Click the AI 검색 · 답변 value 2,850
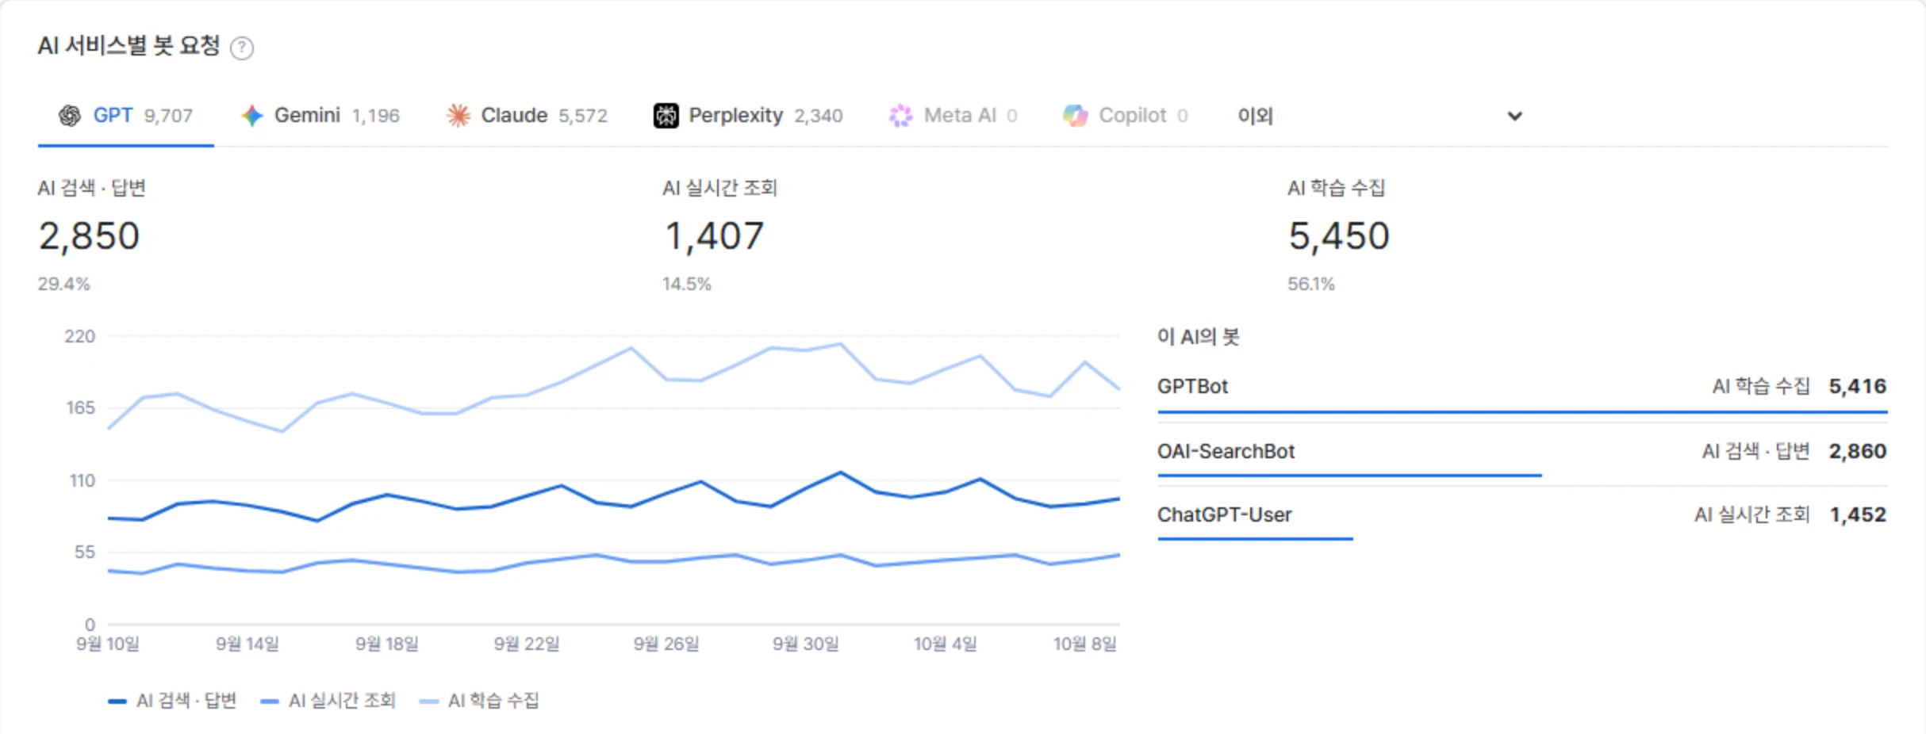1926x734 pixels. click(x=89, y=236)
